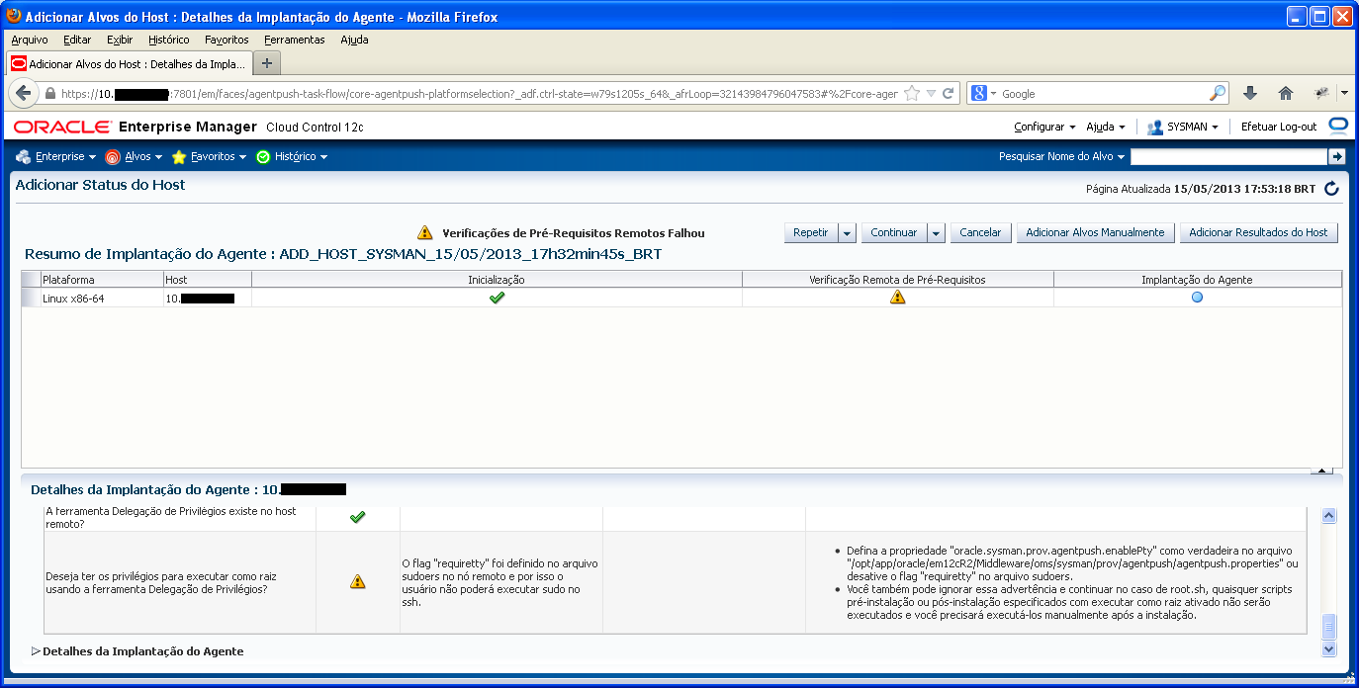
Task: Open Exibir menu
Action: 120,40
